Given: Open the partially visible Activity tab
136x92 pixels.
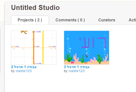Looking at the screenshot, I should (x=132, y=20).
